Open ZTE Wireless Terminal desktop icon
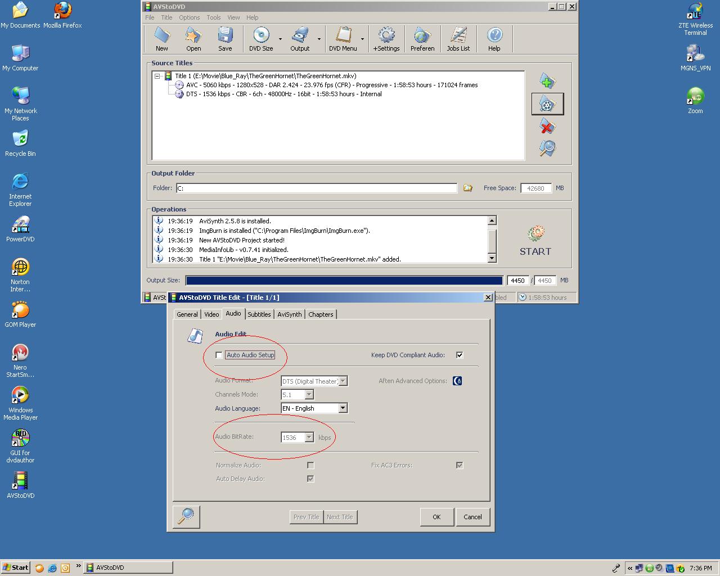 695,19
